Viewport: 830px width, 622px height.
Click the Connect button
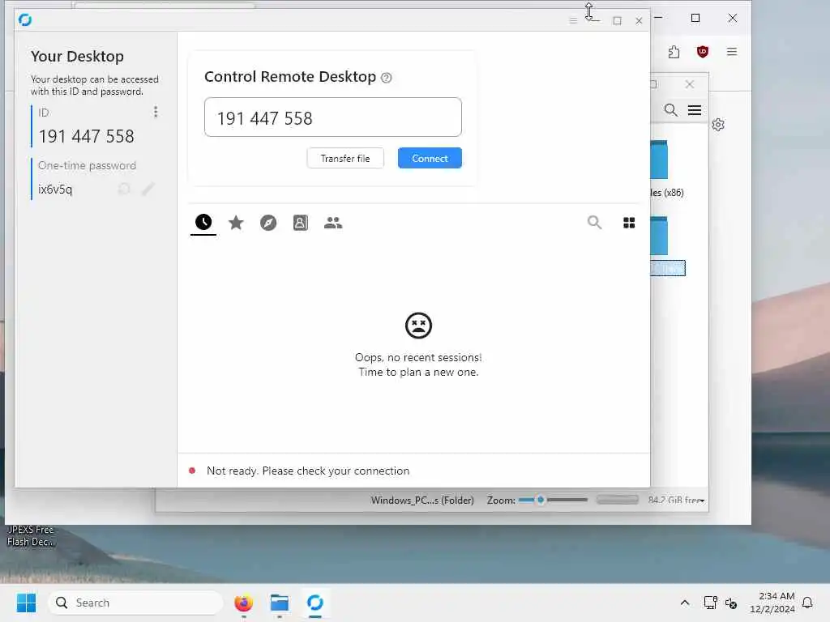point(430,158)
